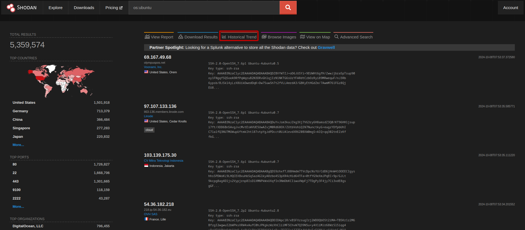Click the Historical Trend bar chart icon
This screenshot has height=230, width=525.
click(224, 37)
